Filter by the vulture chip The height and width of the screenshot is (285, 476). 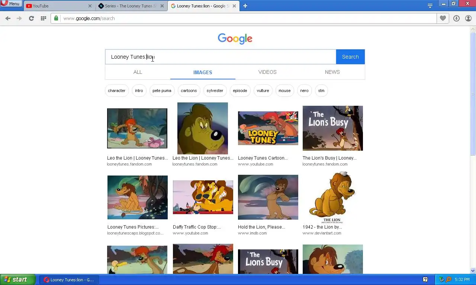[x=263, y=91]
